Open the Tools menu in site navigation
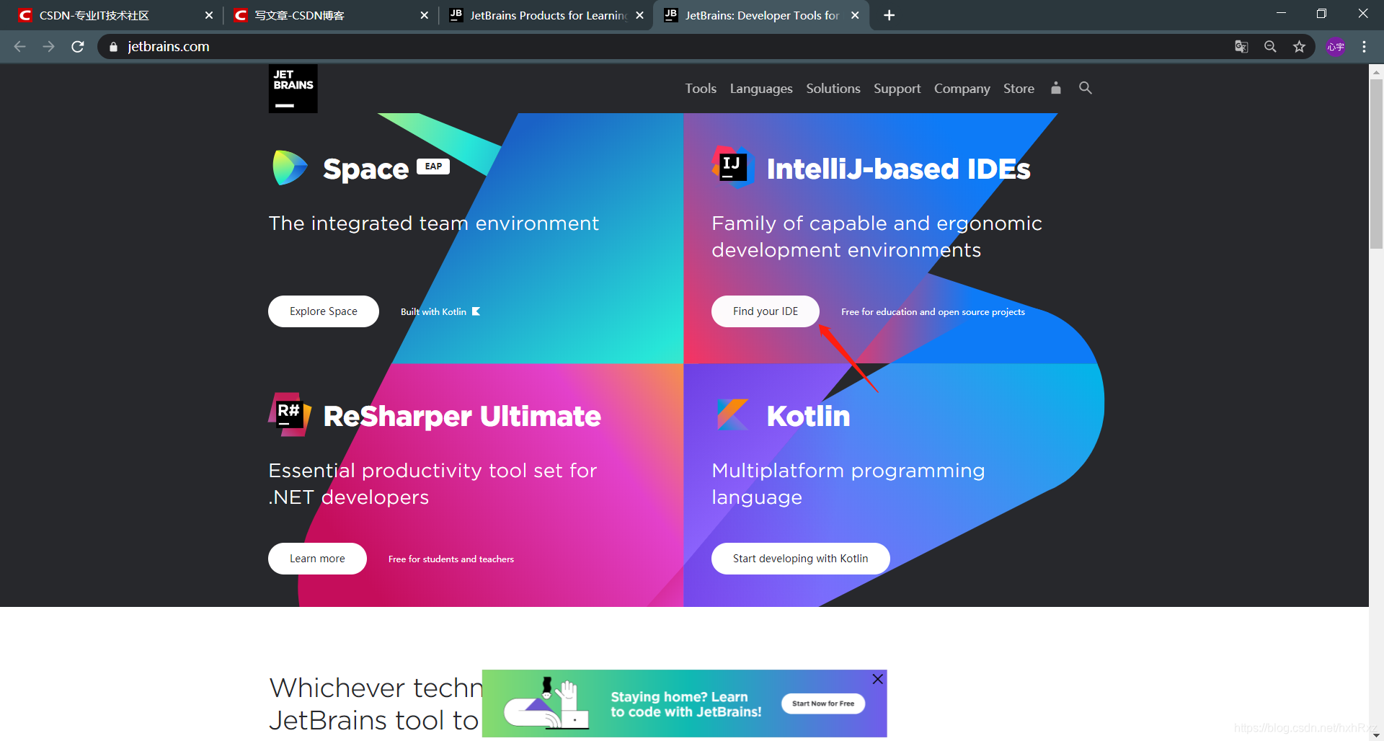Image resolution: width=1384 pixels, height=741 pixels. (701, 89)
